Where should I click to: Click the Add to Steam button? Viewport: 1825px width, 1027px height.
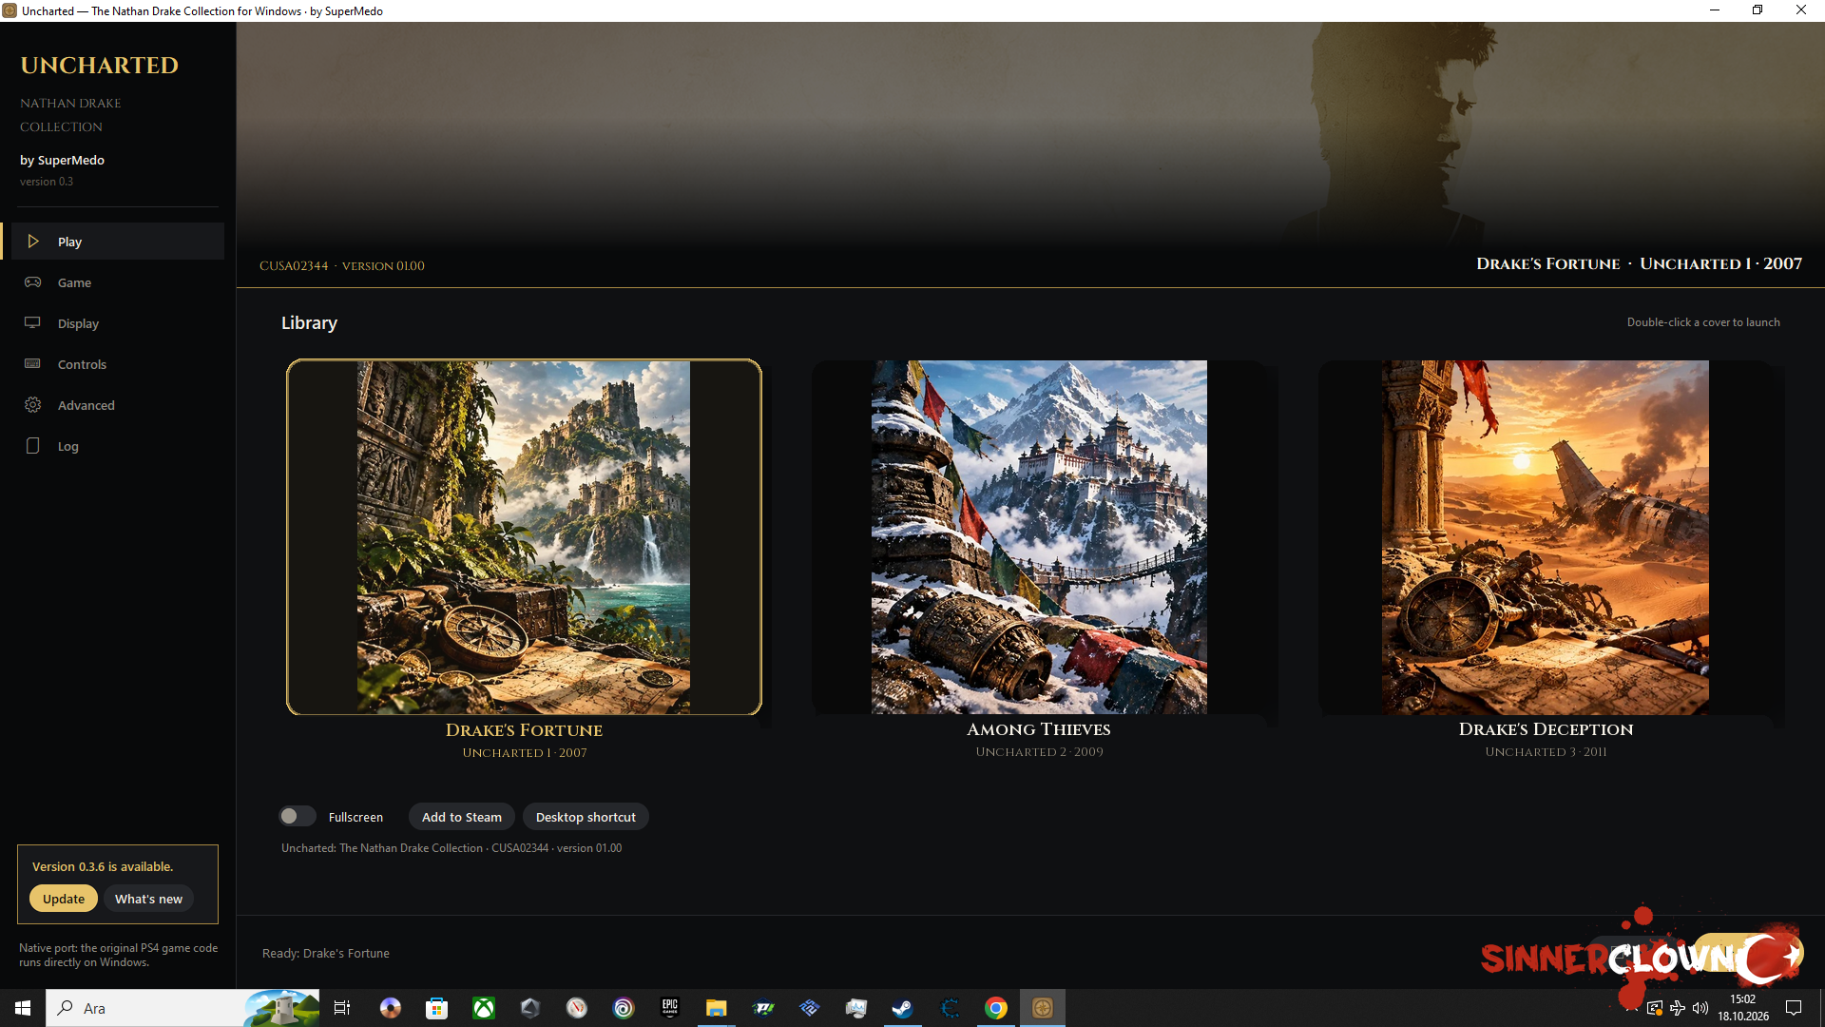[462, 817]
